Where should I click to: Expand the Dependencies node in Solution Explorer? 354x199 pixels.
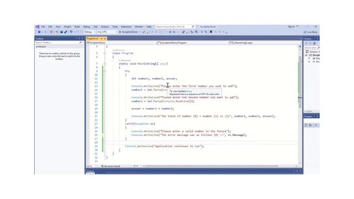point(309,59)
